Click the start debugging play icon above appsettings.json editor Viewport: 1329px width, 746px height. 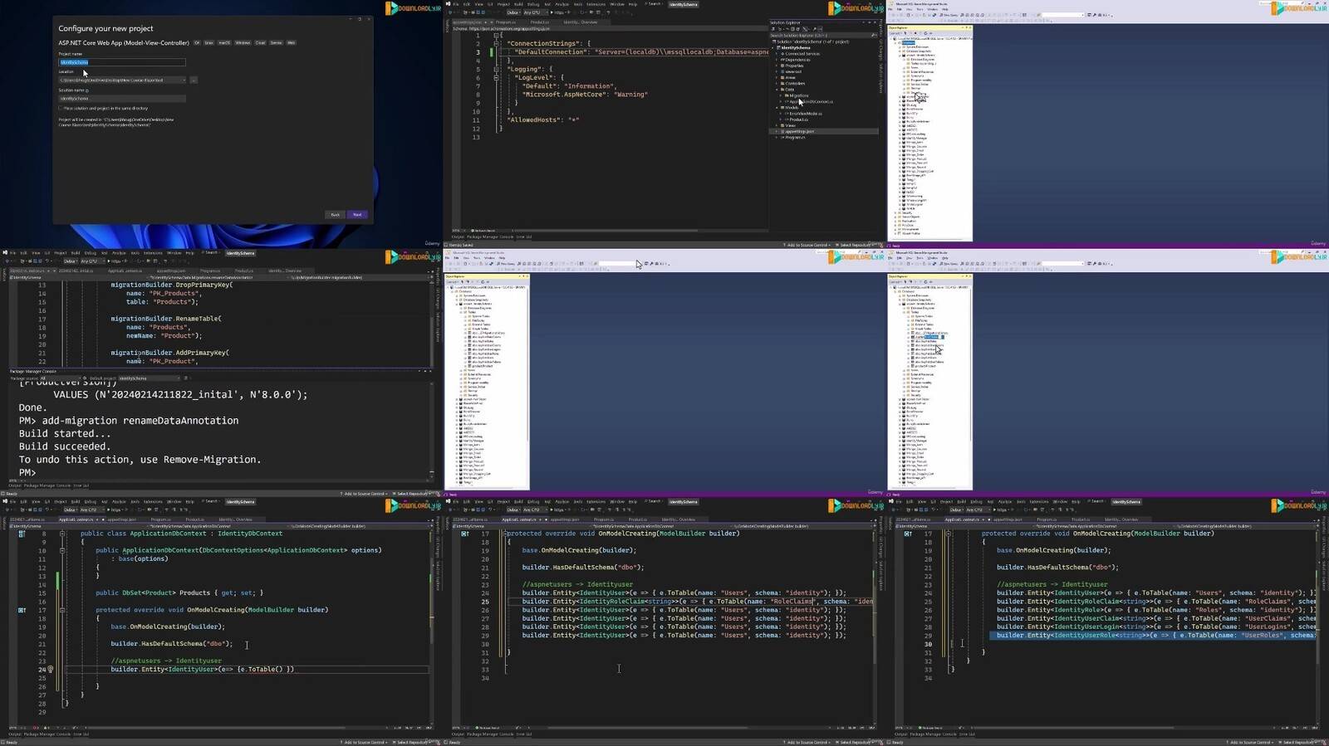(550, 12)
